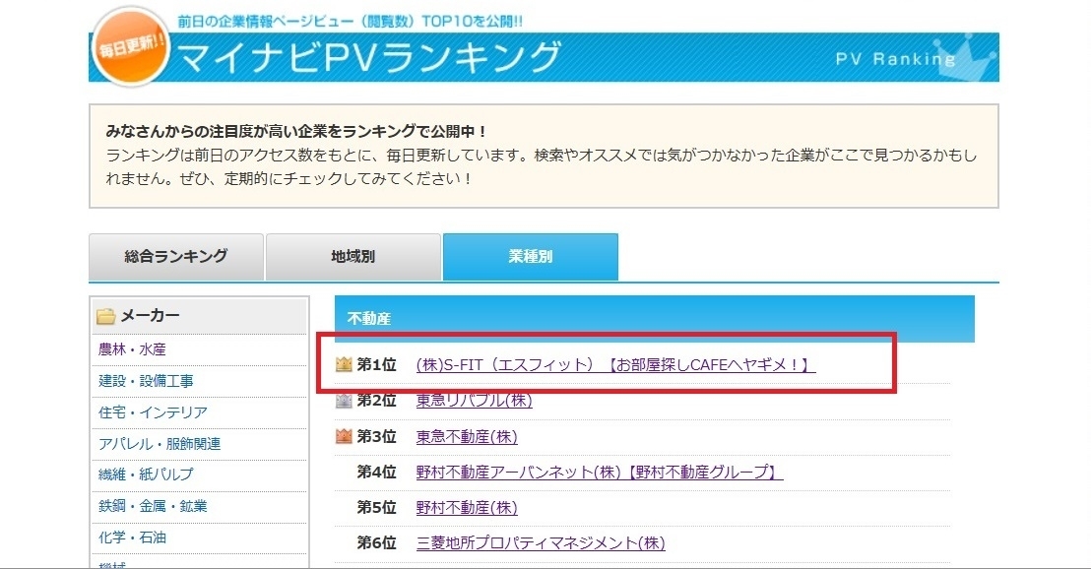Open the 農林・水産 category

coord(132,349)
